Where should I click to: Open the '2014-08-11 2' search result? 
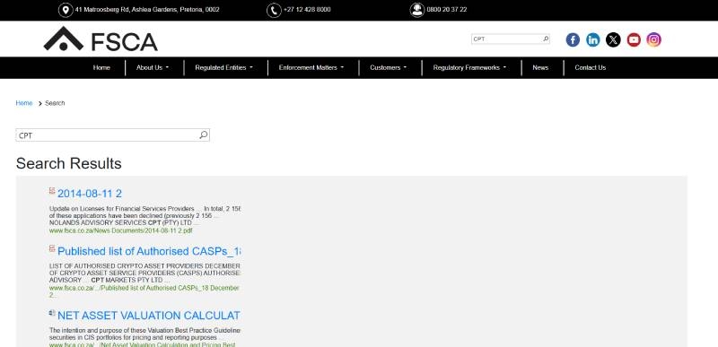pos(90,194)
